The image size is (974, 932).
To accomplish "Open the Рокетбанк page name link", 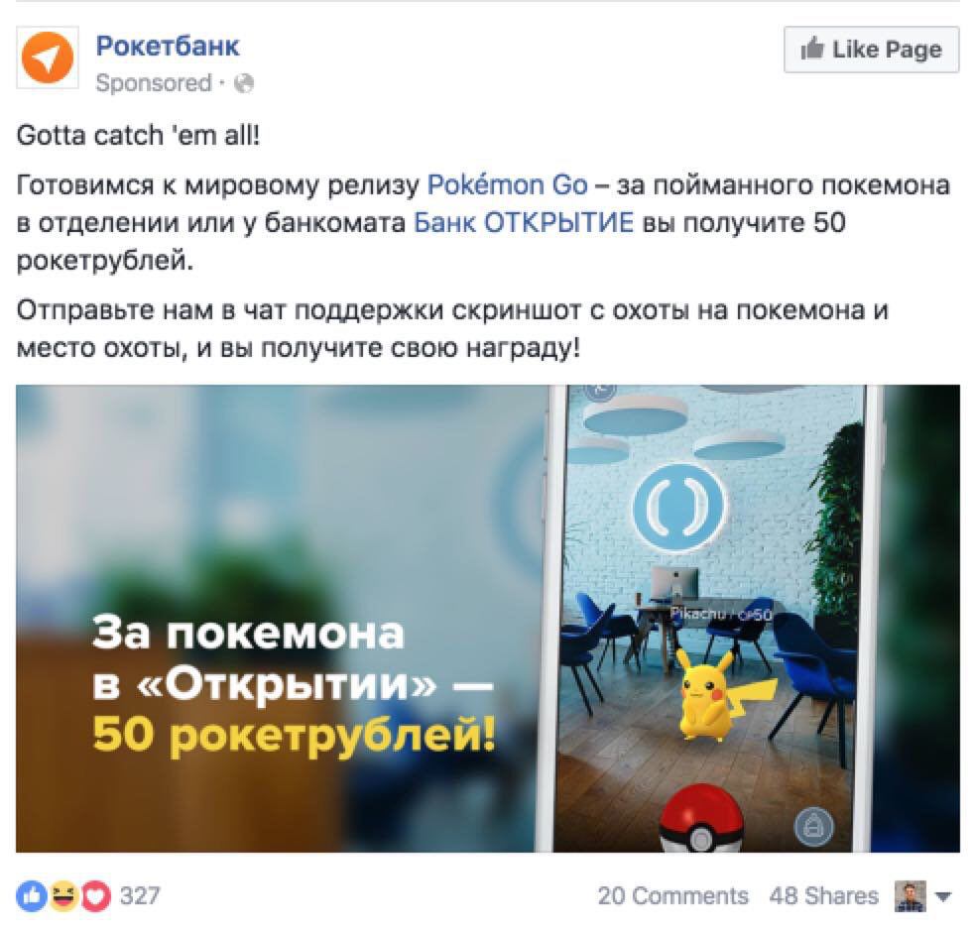I will (x=167, y=46).
